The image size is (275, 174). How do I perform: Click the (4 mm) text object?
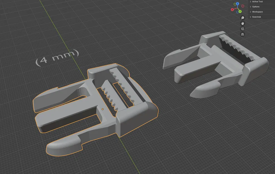pyautogui.click(x=57, y=58)
